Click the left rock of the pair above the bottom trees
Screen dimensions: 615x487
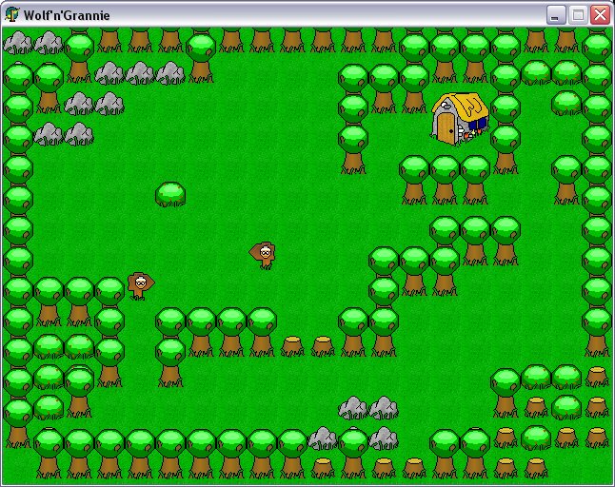353,408
